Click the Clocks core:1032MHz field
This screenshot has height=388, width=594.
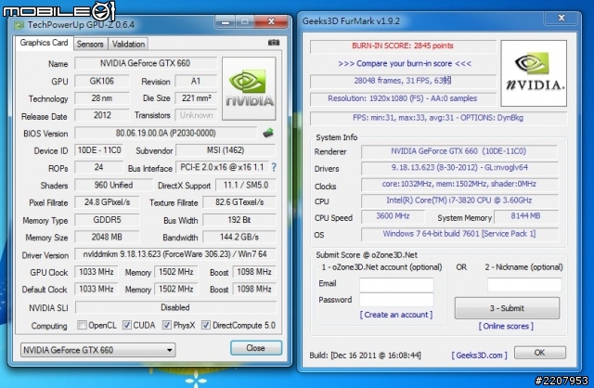[x=459, y=184]
